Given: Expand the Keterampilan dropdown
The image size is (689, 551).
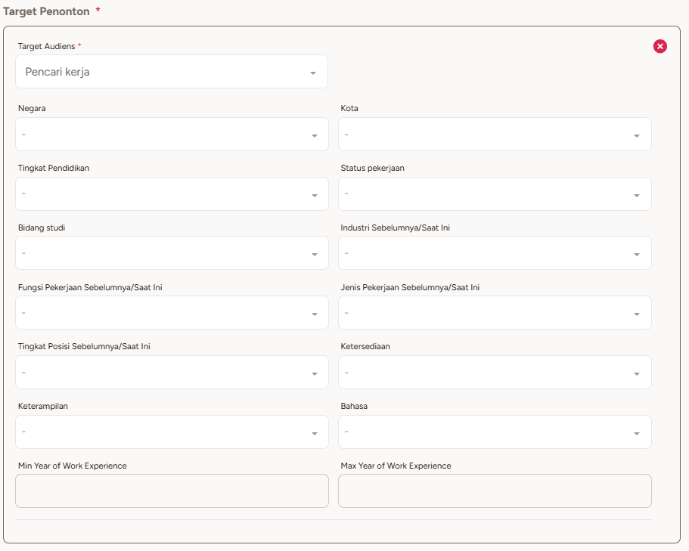Looking at the screenshot, I should 171,432.
